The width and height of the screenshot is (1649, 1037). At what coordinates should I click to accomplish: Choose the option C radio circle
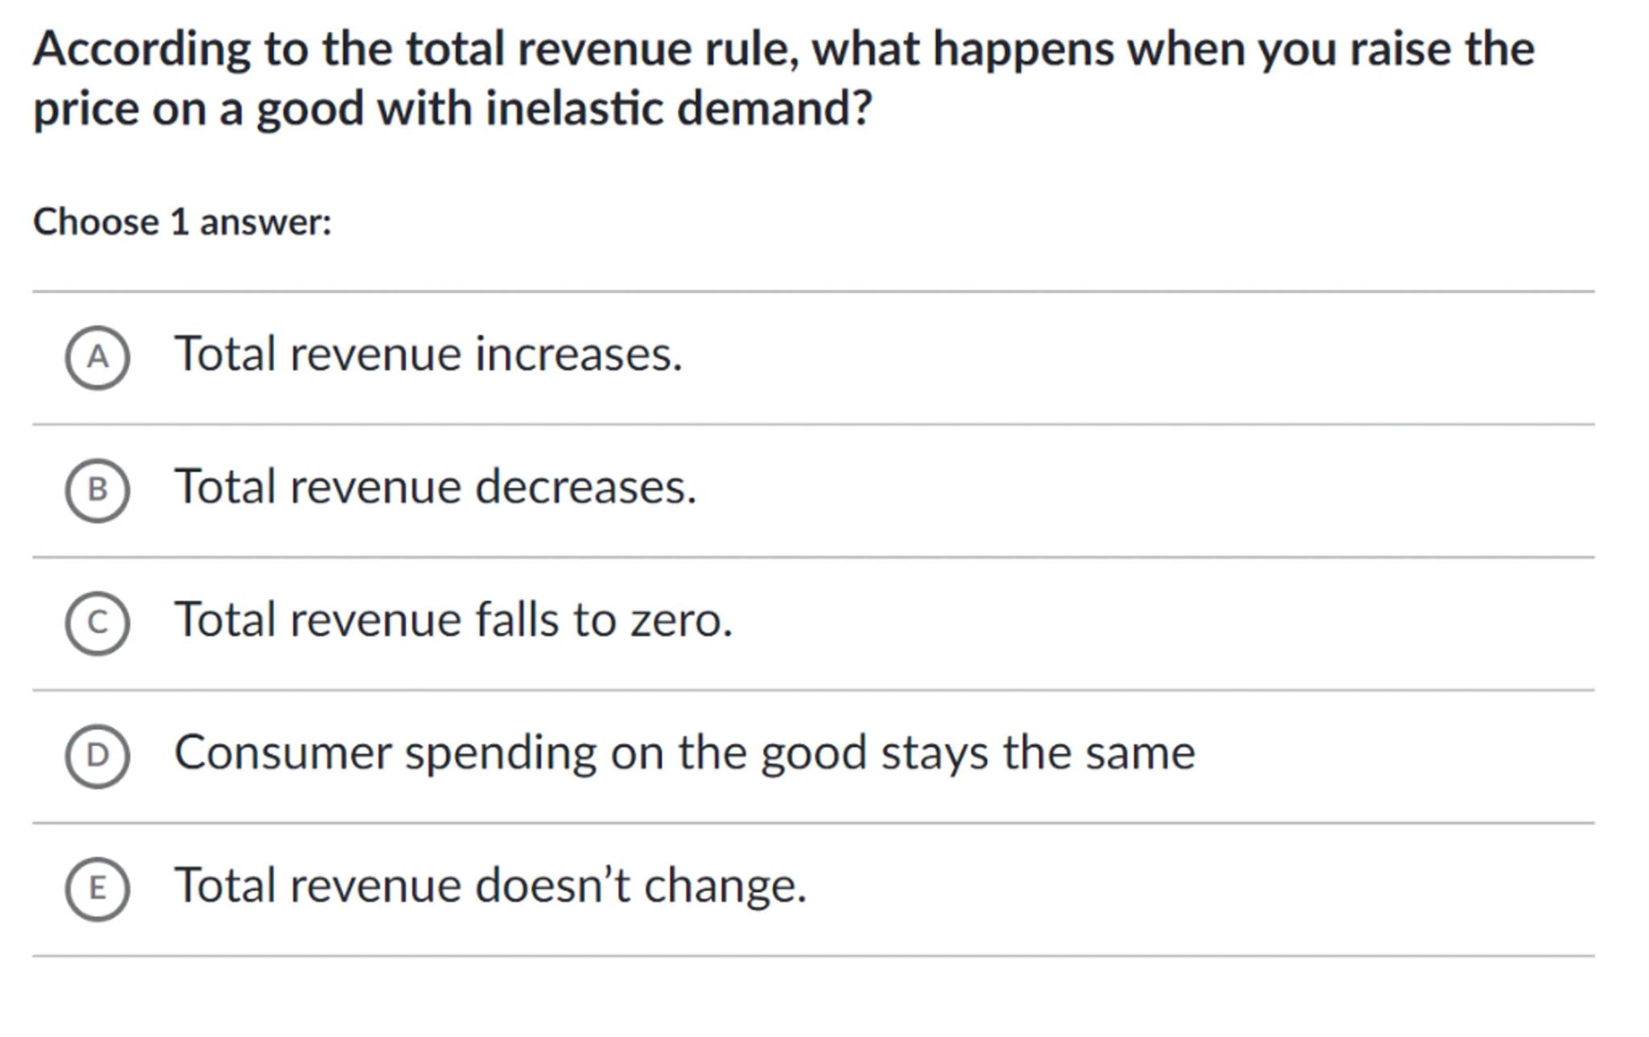[97, 623]
